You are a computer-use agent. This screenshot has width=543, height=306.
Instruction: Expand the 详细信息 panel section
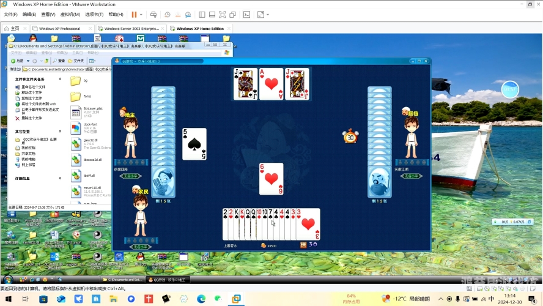point(60,178)
